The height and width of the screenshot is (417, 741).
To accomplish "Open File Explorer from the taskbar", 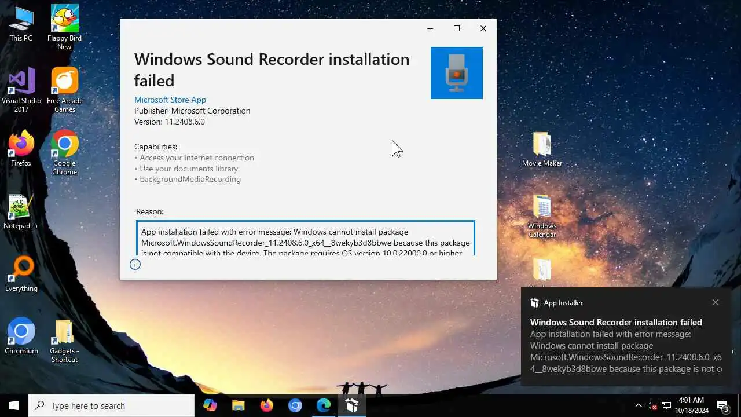I will coord(239,405).
